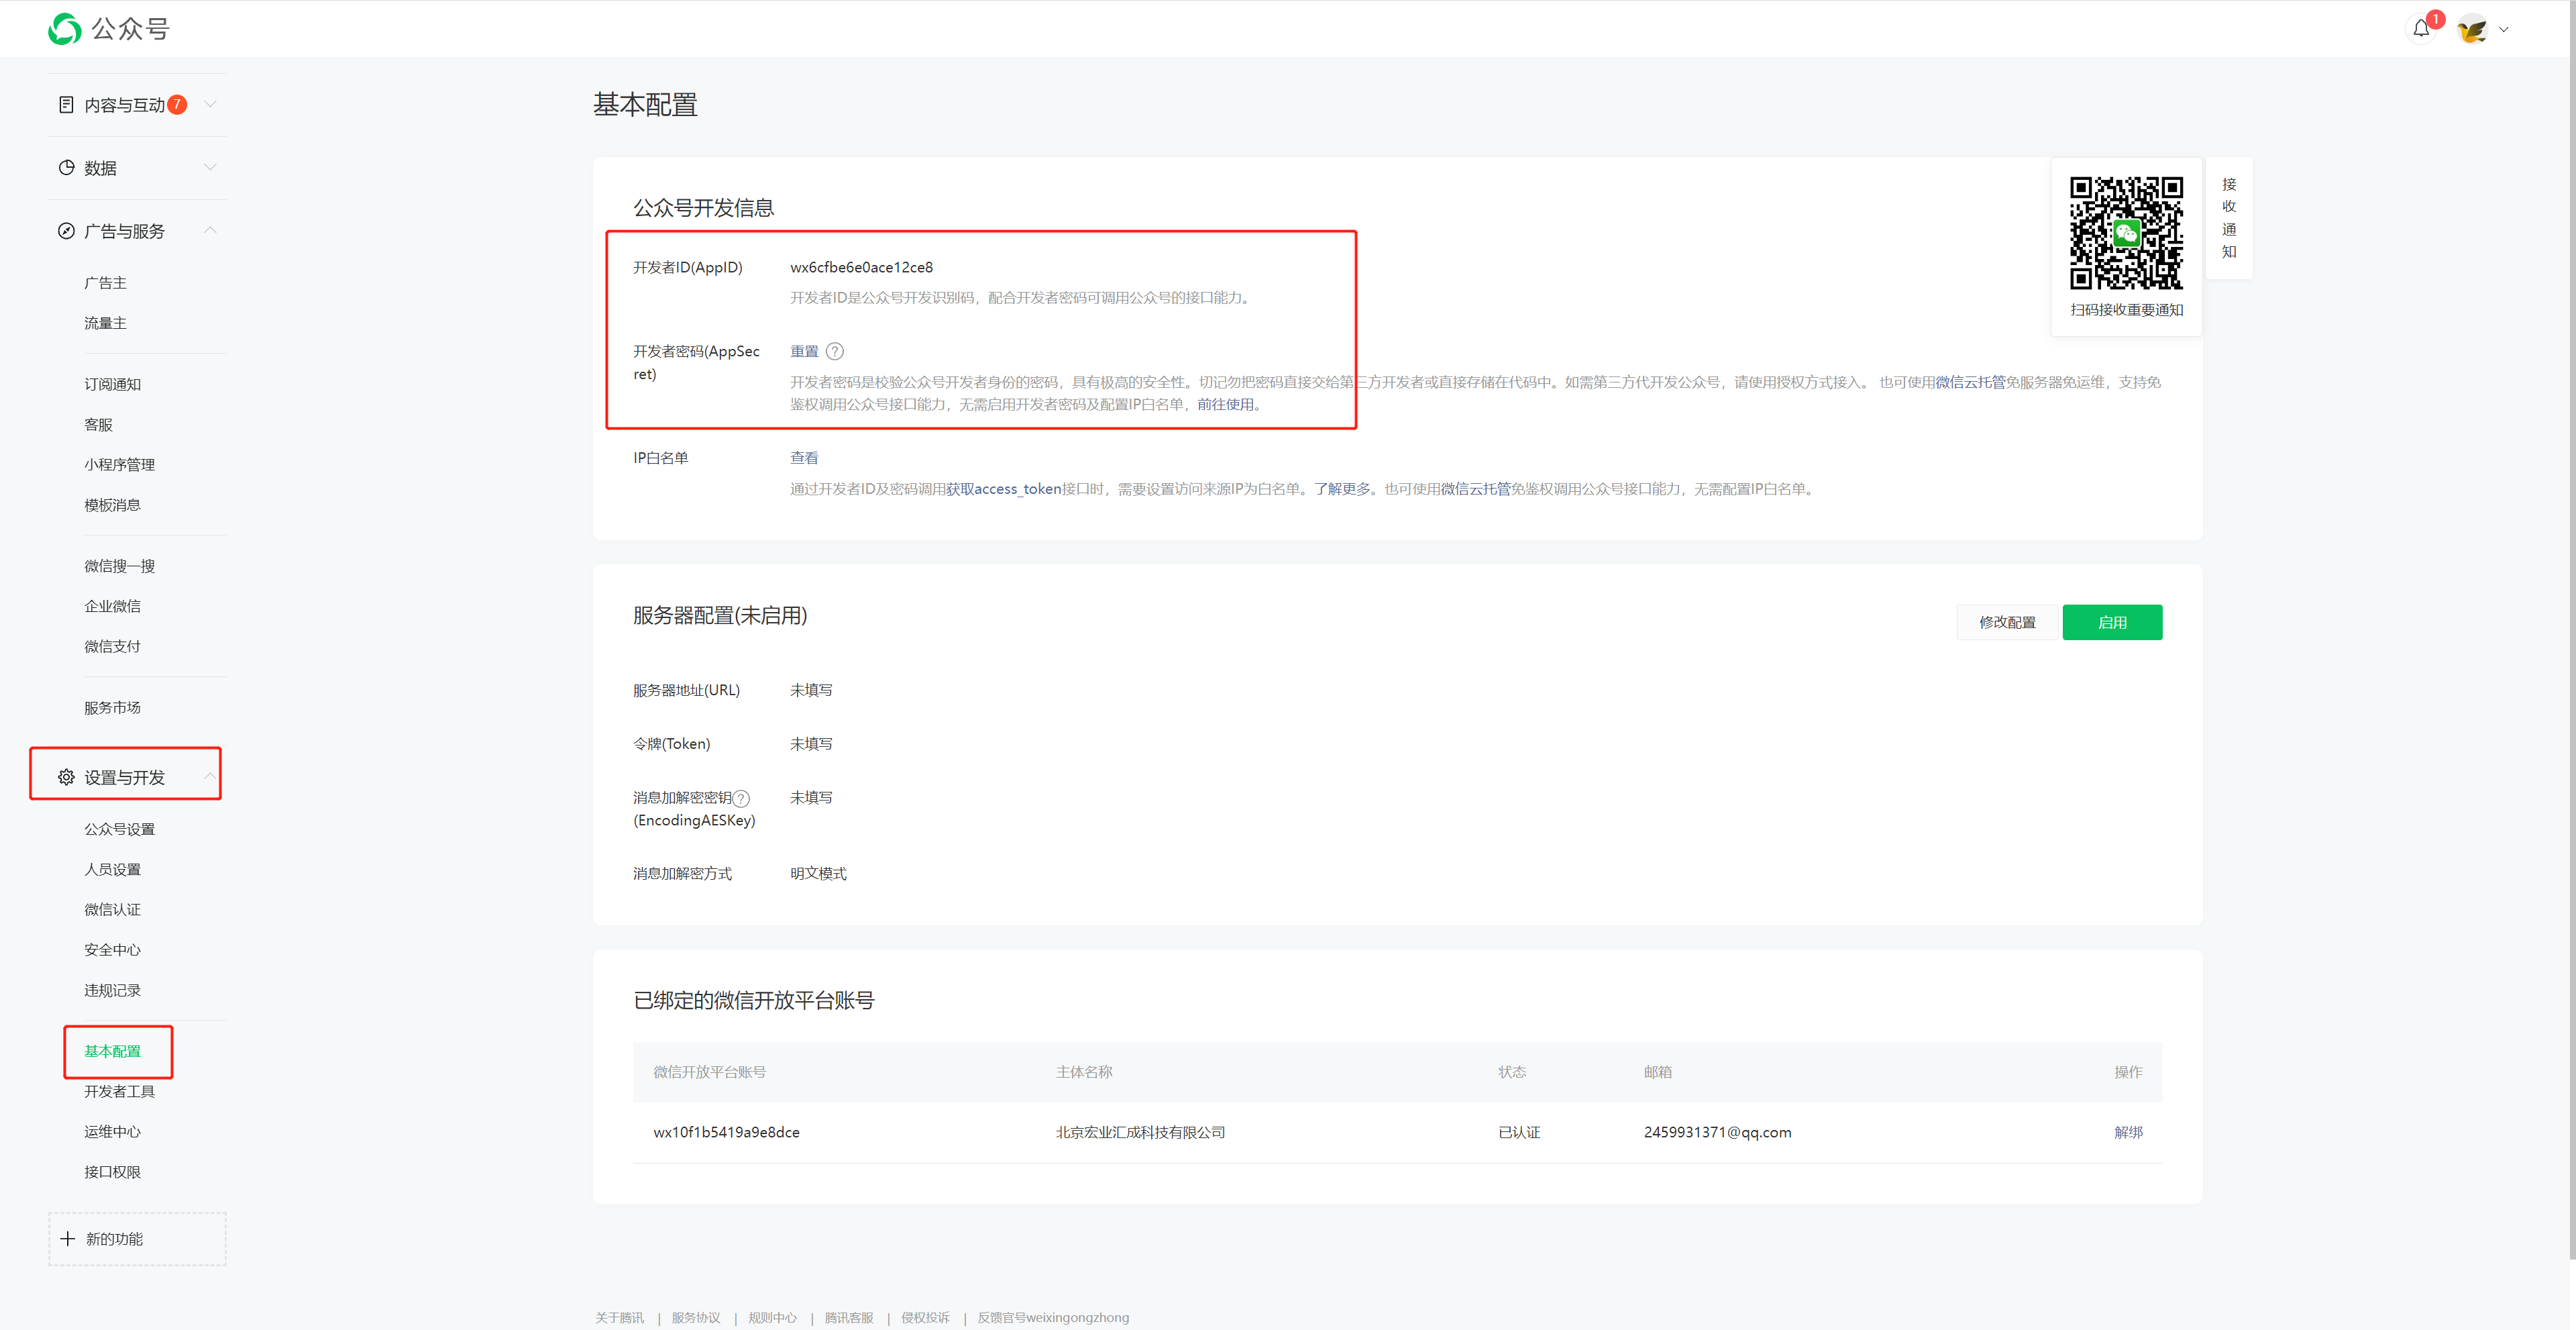Collapse the 广告与服务 chevron

click(210, 230)
